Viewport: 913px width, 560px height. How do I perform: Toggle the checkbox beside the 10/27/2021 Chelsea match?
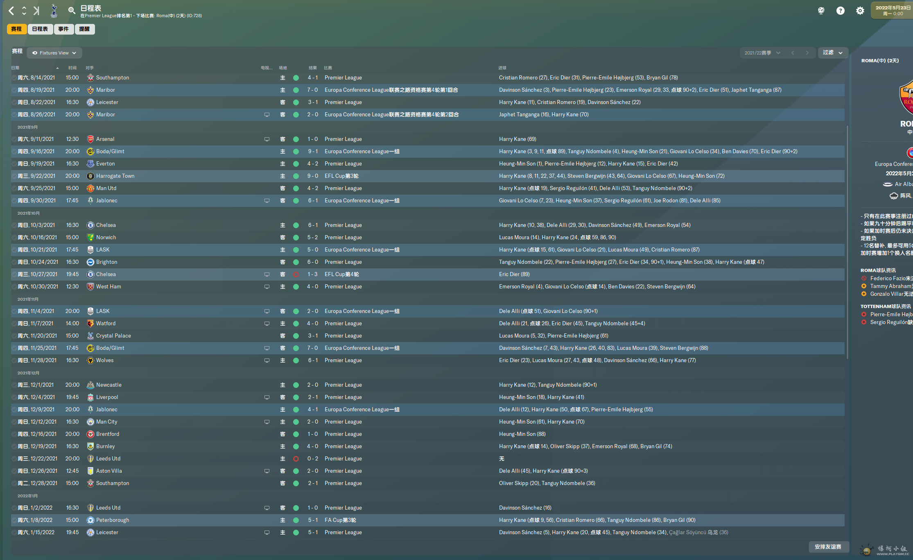(x=14, y=274)
